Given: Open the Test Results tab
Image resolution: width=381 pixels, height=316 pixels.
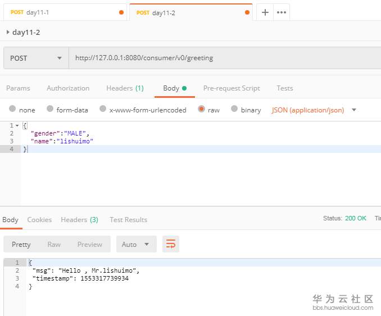Looking at the screenshot, I should tap(128, 220).
